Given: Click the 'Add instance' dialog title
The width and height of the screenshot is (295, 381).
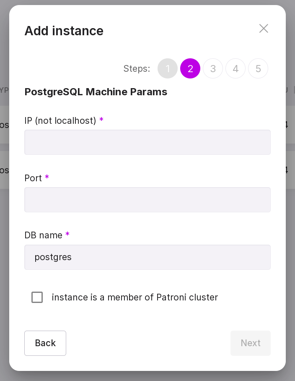Looking at the screenshot, I should pos(64,31).
